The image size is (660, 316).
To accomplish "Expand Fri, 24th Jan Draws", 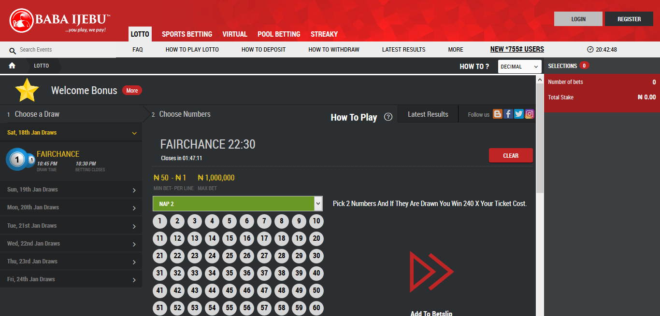I will [x=71, y=279].
